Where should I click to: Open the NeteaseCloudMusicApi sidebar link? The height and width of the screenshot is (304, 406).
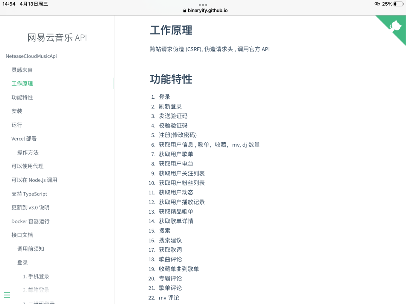(x=31, y=56)
